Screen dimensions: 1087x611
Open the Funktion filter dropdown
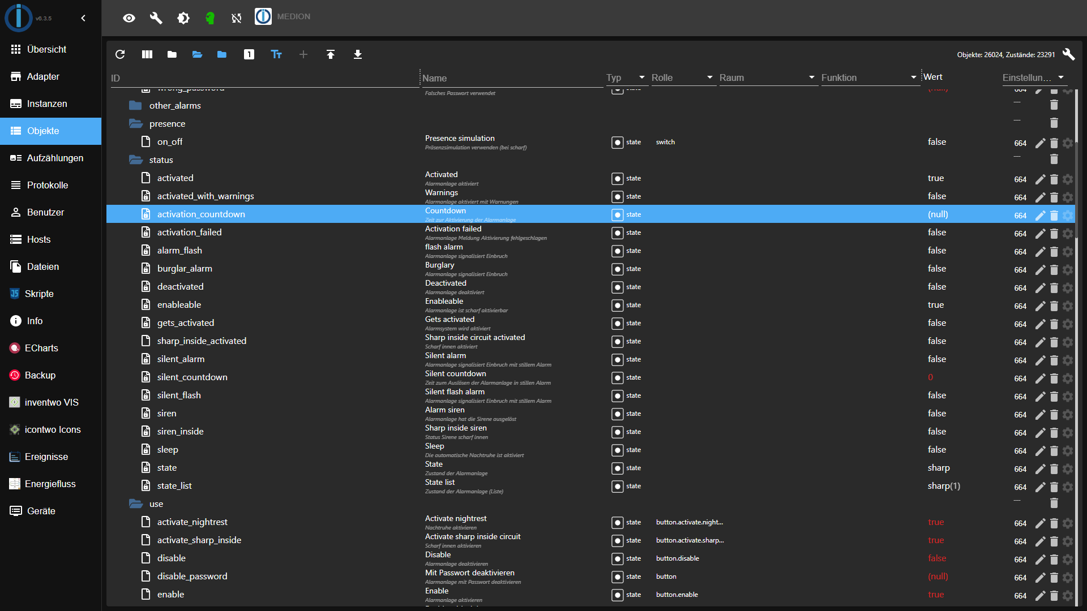pyautogui.click(x=870, y=78)
